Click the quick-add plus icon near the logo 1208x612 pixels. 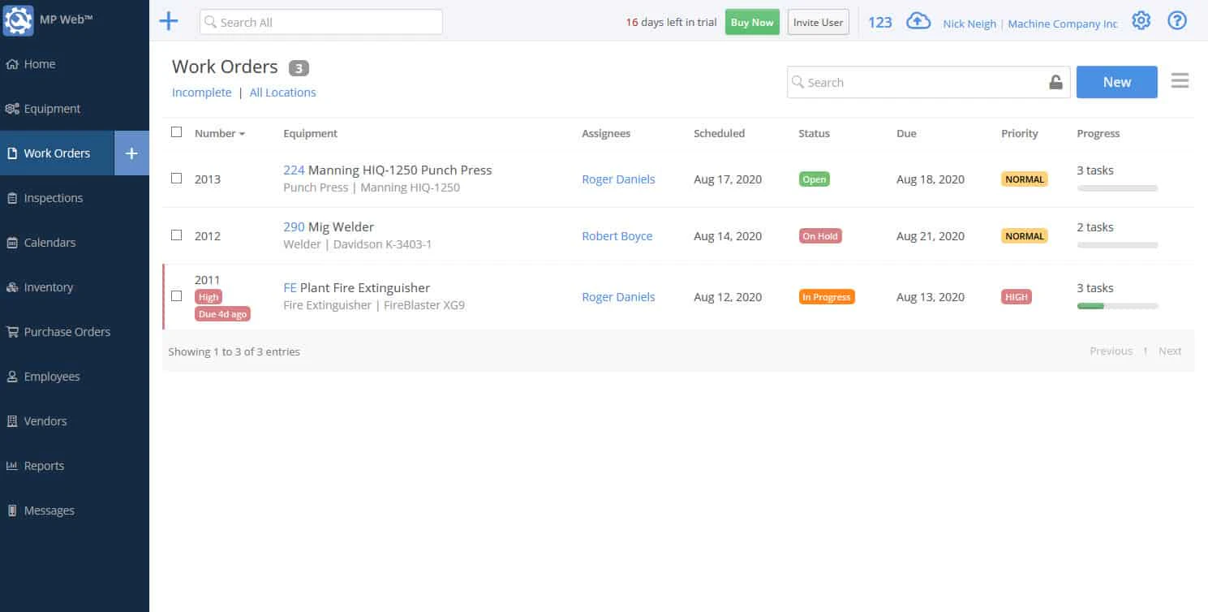[x=169, y=20]
